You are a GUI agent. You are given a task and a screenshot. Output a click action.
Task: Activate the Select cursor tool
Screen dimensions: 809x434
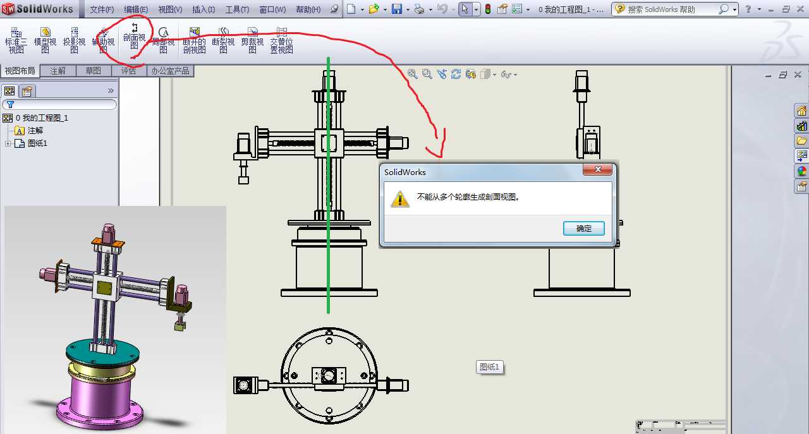[x=465, y=9]
